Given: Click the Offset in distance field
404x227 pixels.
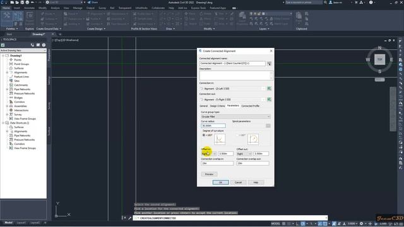Looking at the screenshot, I should (x=226, y=154).
